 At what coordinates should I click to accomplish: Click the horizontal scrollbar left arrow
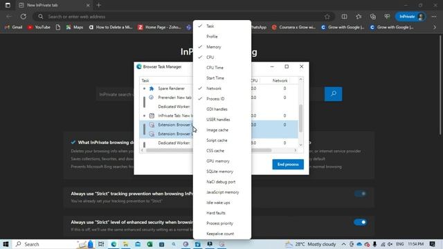[x=142, y=150]
